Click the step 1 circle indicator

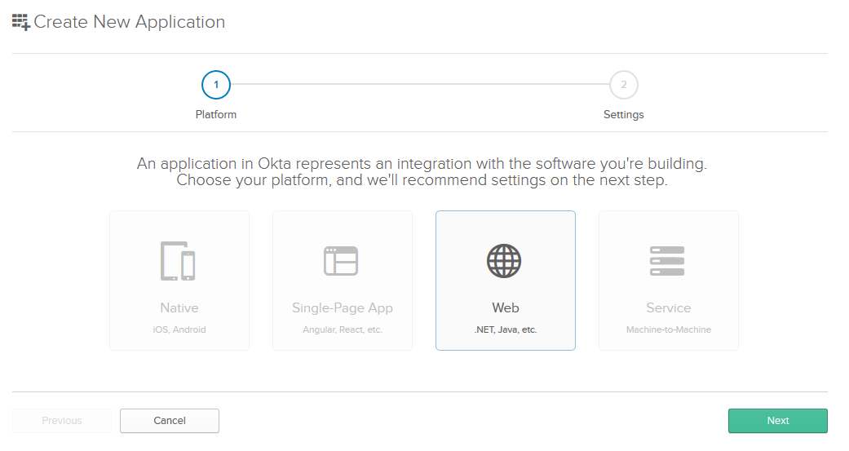(x=216, y=84)
